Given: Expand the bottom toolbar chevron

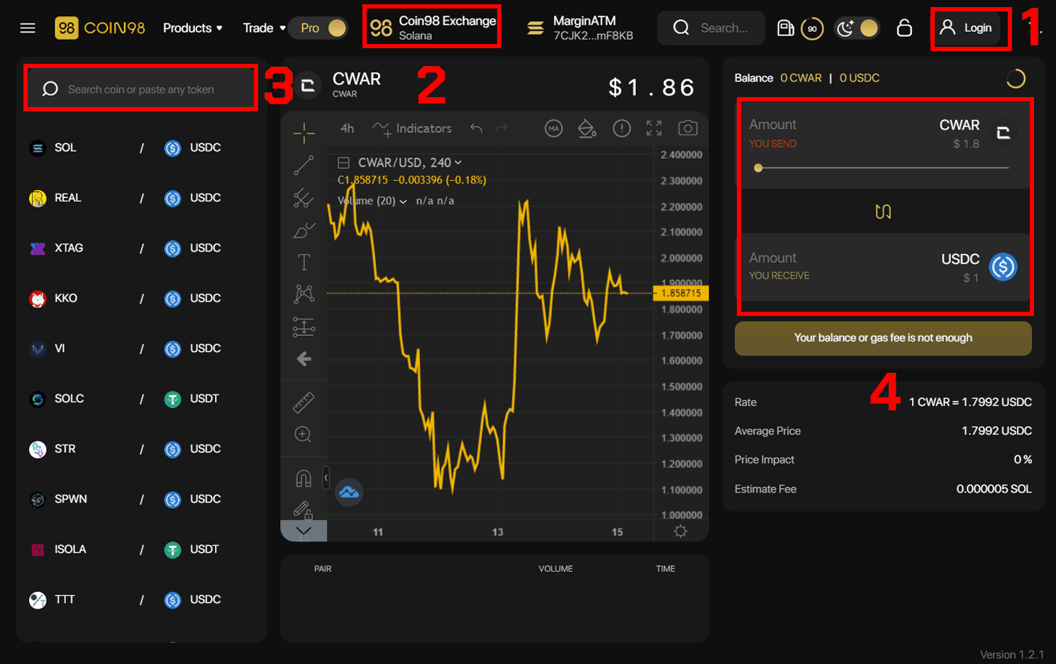Looking at the screenshot, I should 304,531.
